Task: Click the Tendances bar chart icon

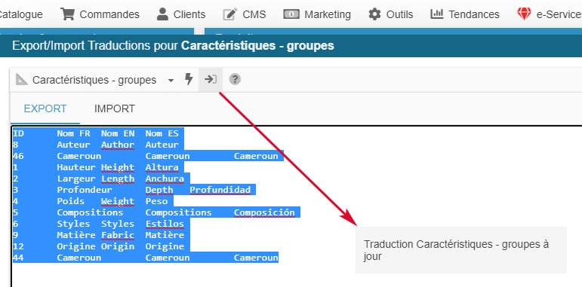Action: click(437, 14)
